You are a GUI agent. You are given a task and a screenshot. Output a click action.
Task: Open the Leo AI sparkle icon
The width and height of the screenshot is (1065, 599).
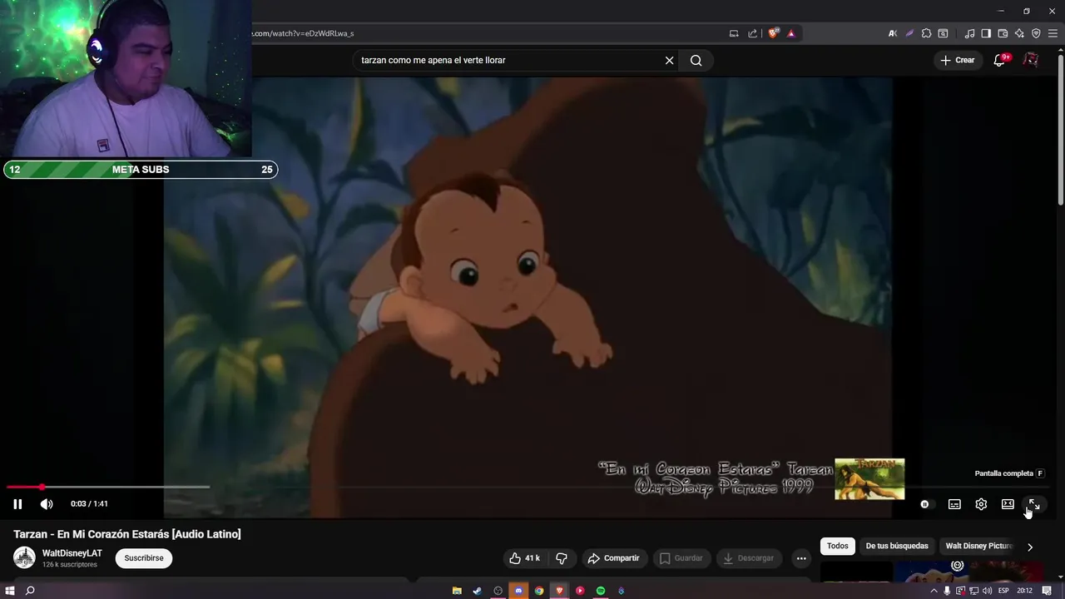[1019, 33]
